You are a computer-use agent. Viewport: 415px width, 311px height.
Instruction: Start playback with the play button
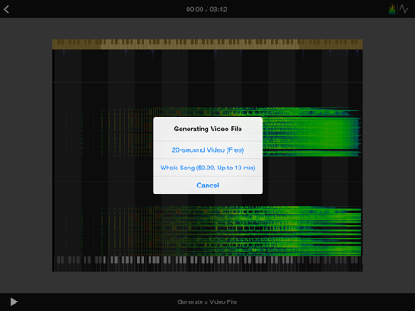pyautogui.click(x=14, y=301)
